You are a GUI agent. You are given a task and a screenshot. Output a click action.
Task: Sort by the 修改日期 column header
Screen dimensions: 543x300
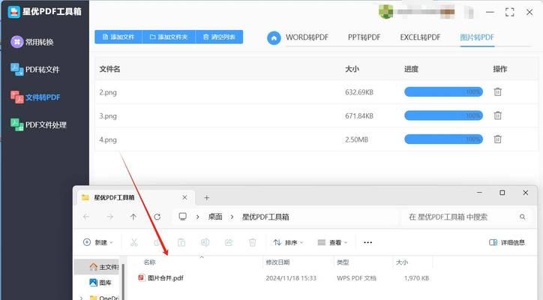[x=277, y=262]
